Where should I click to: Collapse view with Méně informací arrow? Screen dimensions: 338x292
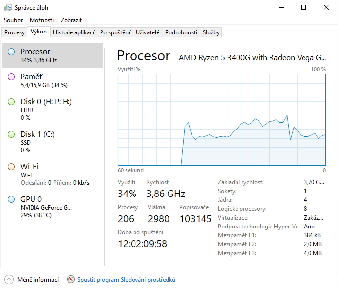pyautogui.click(x=9, y=280)
